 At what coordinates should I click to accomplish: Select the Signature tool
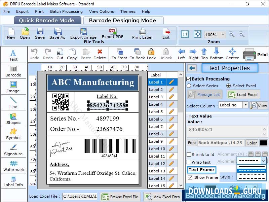[x=13, y=150]
